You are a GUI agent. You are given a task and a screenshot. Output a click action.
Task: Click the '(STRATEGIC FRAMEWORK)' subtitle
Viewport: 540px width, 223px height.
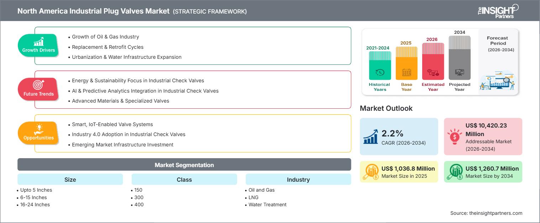coord(210,11)
